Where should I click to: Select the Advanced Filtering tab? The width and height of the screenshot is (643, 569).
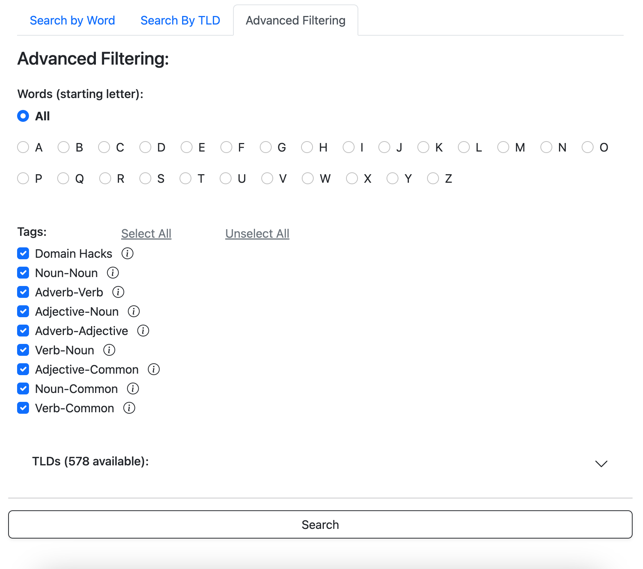pyautogui.click(x=295, y=20)
